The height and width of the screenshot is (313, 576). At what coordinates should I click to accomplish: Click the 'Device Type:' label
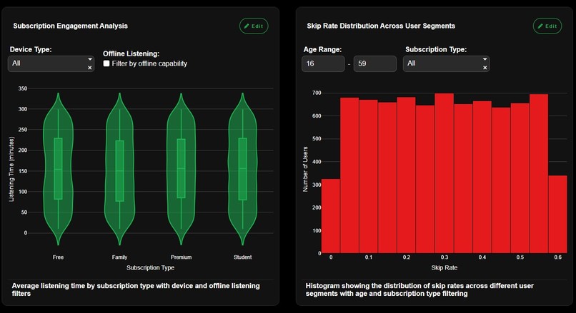pos(31,49)
